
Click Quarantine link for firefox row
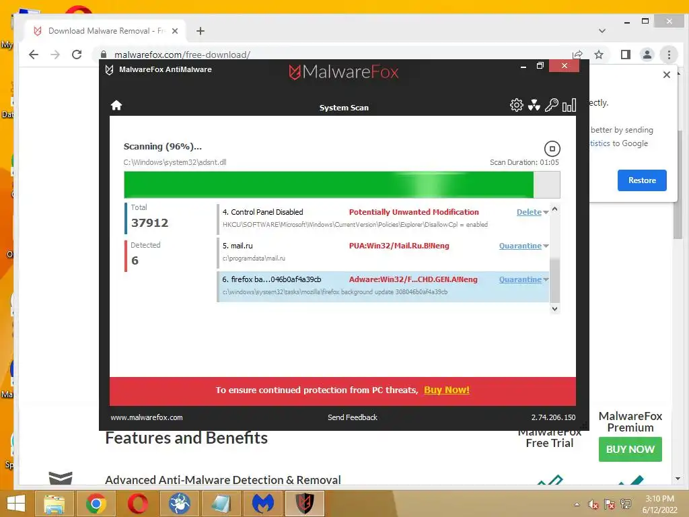[520, 279]
